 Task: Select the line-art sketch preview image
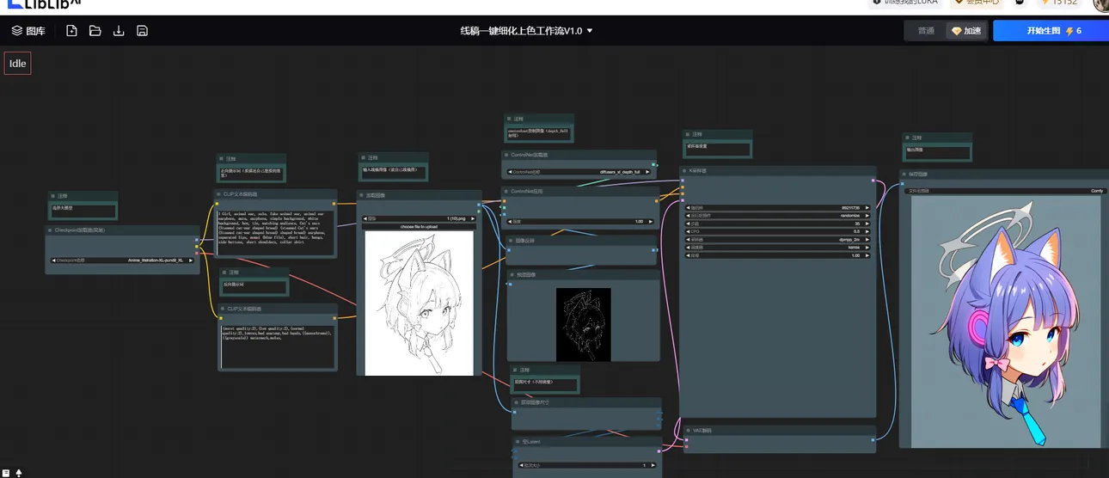coord(419,303)
